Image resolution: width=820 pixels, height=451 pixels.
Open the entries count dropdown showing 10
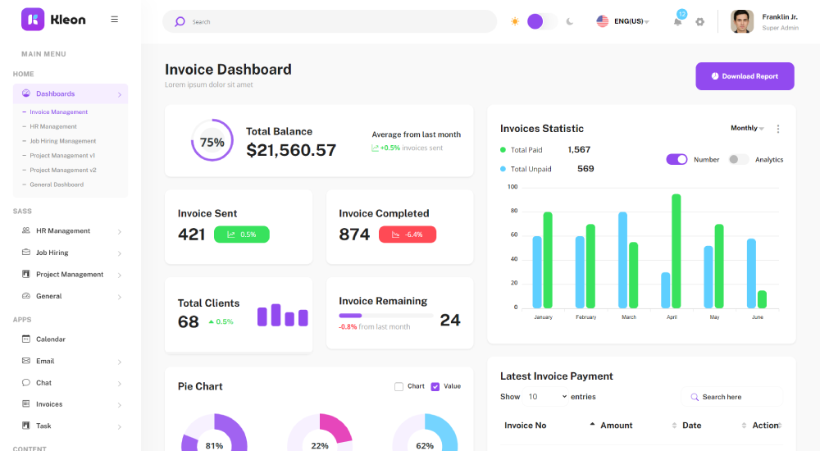pos(547,397)
